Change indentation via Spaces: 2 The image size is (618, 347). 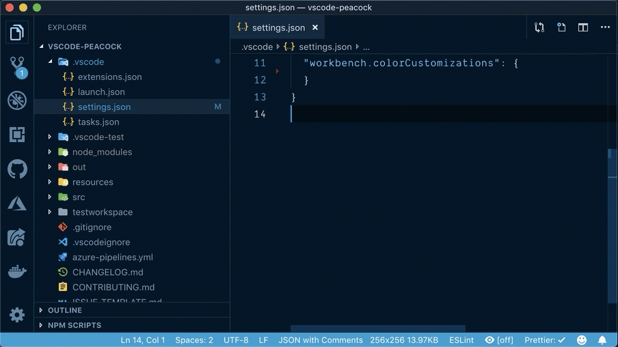[x=194, y=340]
